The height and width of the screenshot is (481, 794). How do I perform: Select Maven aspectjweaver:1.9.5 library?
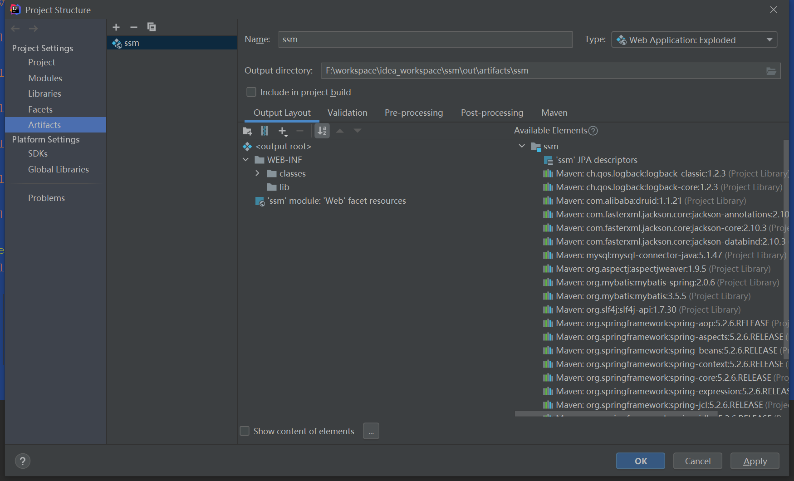[657, 269]
